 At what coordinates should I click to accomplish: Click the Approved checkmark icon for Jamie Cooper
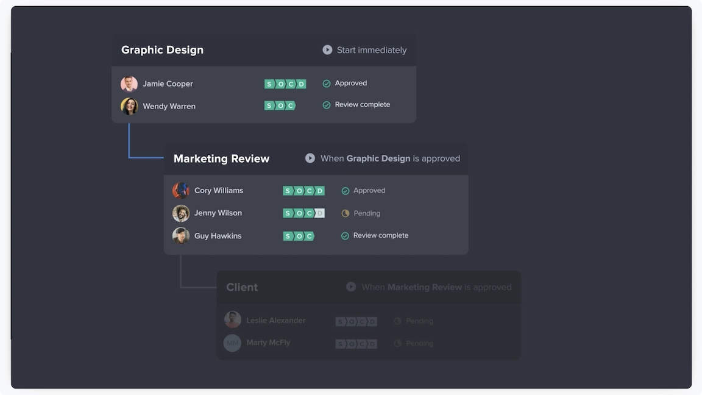coord(327,84)
